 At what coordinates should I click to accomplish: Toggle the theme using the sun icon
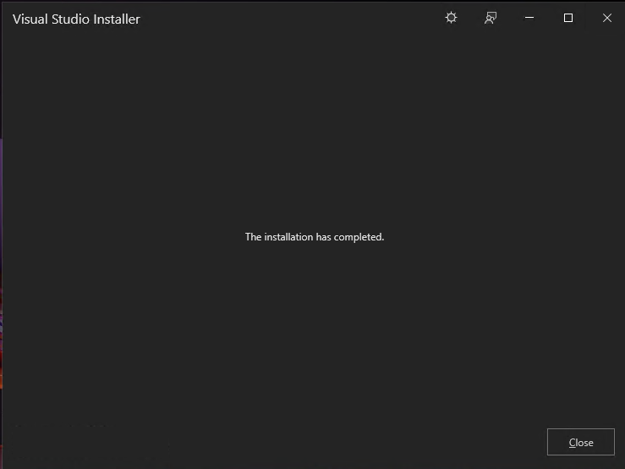point(451,18)
